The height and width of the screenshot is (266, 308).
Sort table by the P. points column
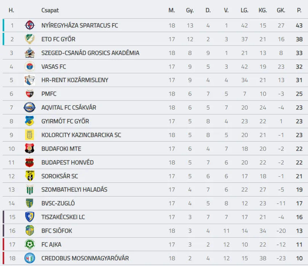pyautogui.click(x=299, y=10)
